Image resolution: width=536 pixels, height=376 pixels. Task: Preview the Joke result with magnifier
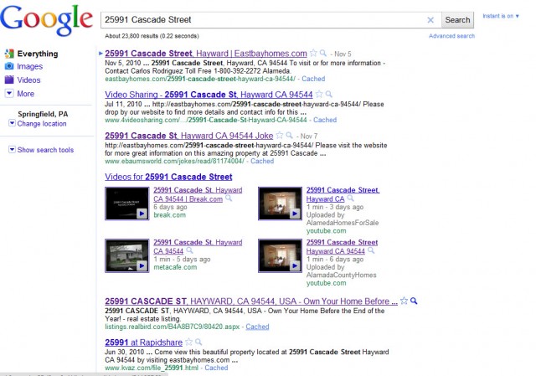point(289,136)
